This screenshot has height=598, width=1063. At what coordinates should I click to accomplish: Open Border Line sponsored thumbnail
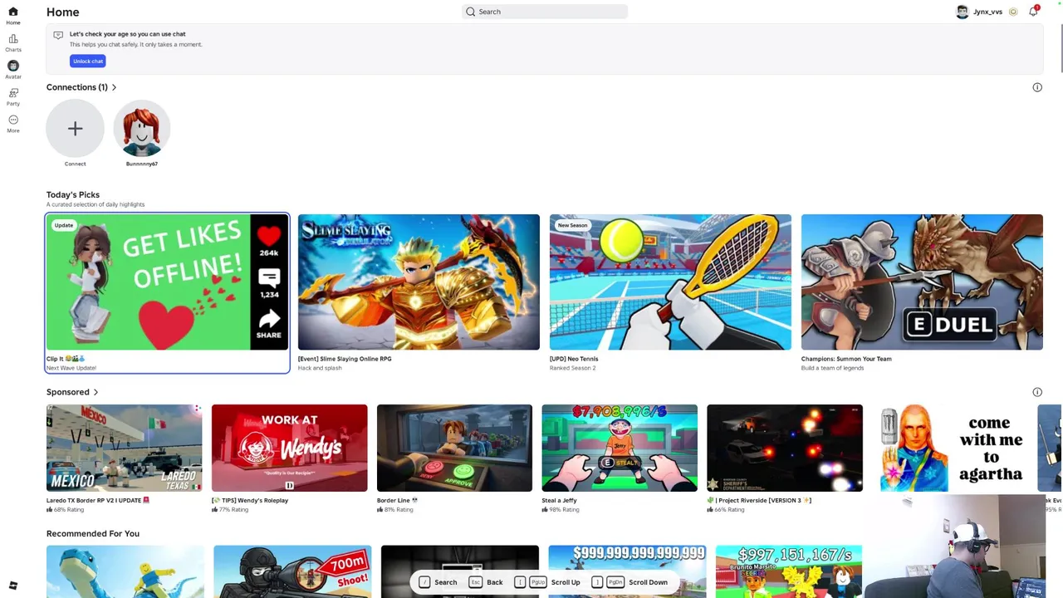pyautogui.click(x=454, y=448)
